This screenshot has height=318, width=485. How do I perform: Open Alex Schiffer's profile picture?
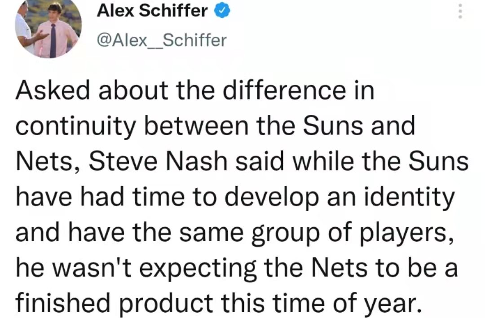pyautogui.click(x=48, y=28)
